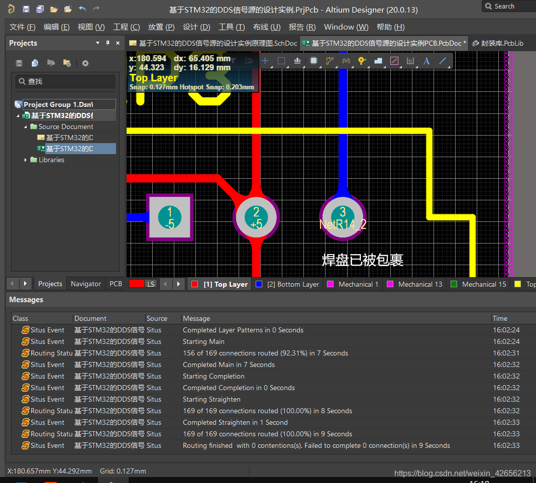The image size is (536, 483).
Task: Click the blue Bottom Layer color swatch
Action: [259, 284]
